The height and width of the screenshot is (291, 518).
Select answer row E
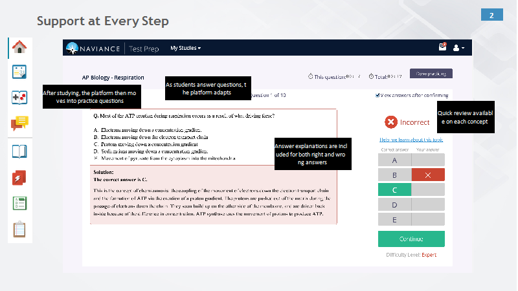tap(411, 219)
